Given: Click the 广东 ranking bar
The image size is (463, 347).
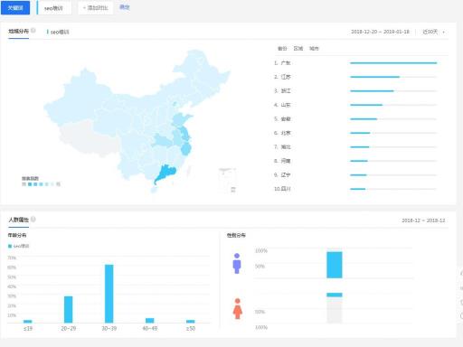Looking at the screenshot, I should coord(393,63).
